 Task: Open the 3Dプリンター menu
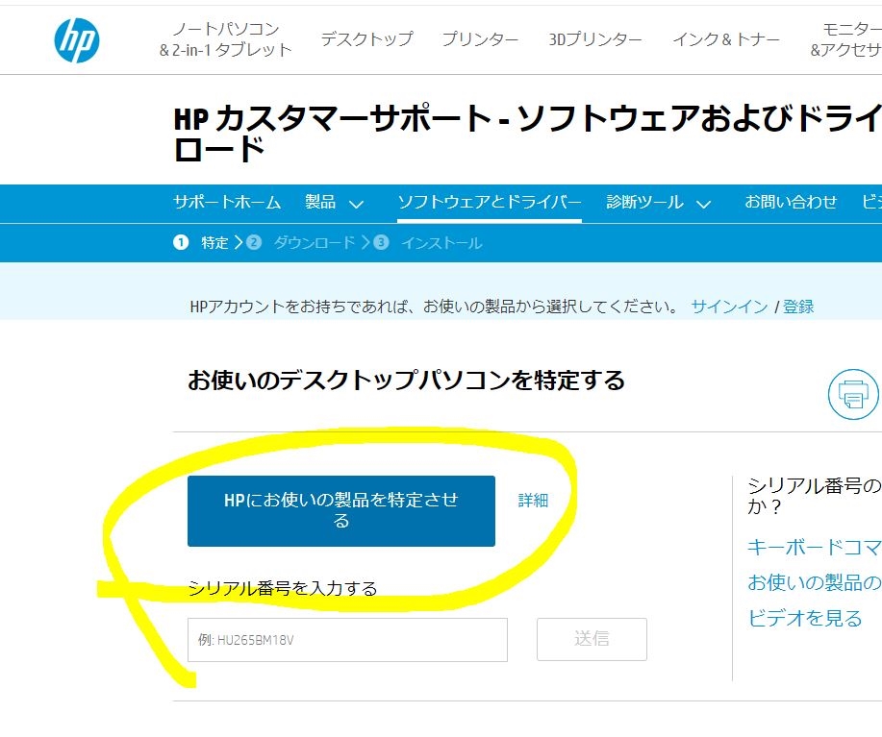coord(595,38)
